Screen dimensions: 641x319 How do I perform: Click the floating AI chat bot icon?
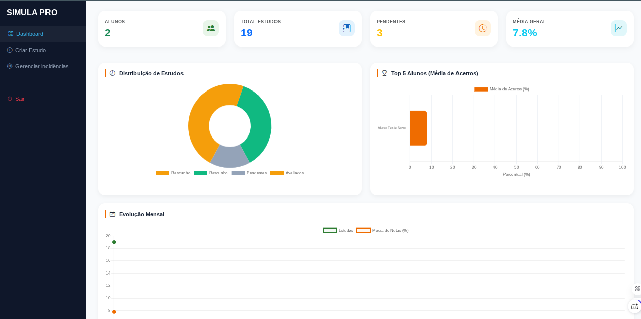tap(635, 306)
